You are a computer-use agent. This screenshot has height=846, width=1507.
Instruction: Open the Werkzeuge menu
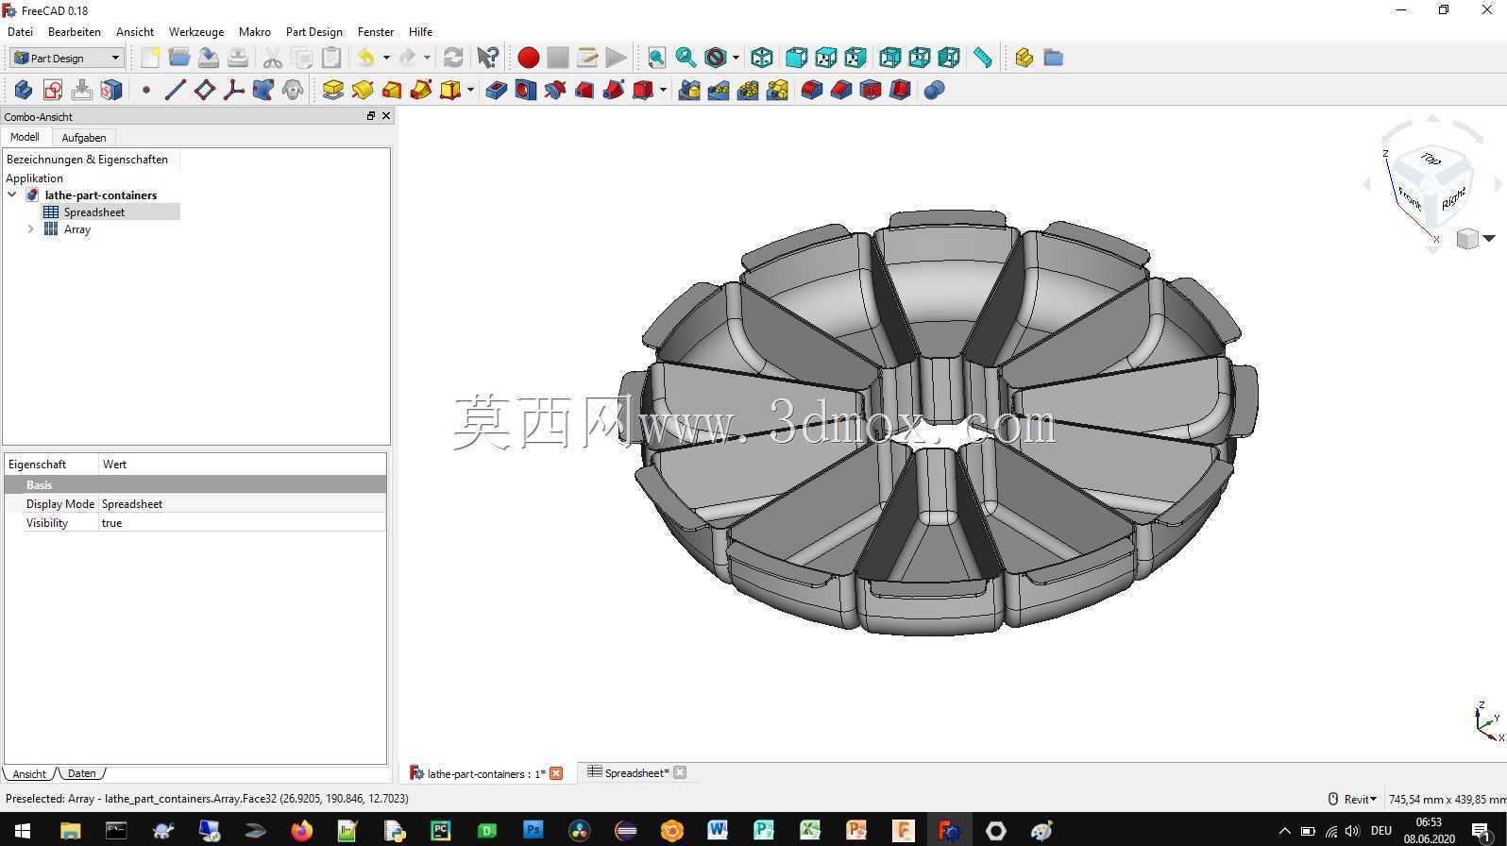pyautogui.click(x=196, y=31)
